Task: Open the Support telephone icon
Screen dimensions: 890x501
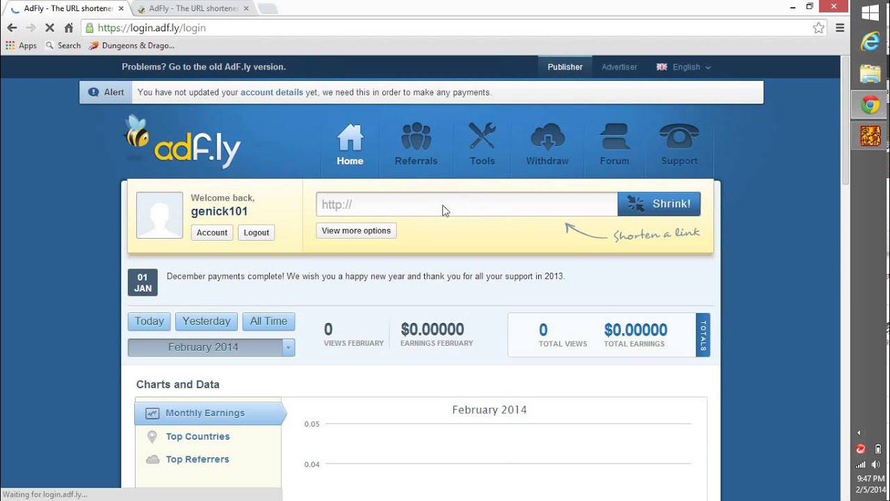Action: coord(679,137)
